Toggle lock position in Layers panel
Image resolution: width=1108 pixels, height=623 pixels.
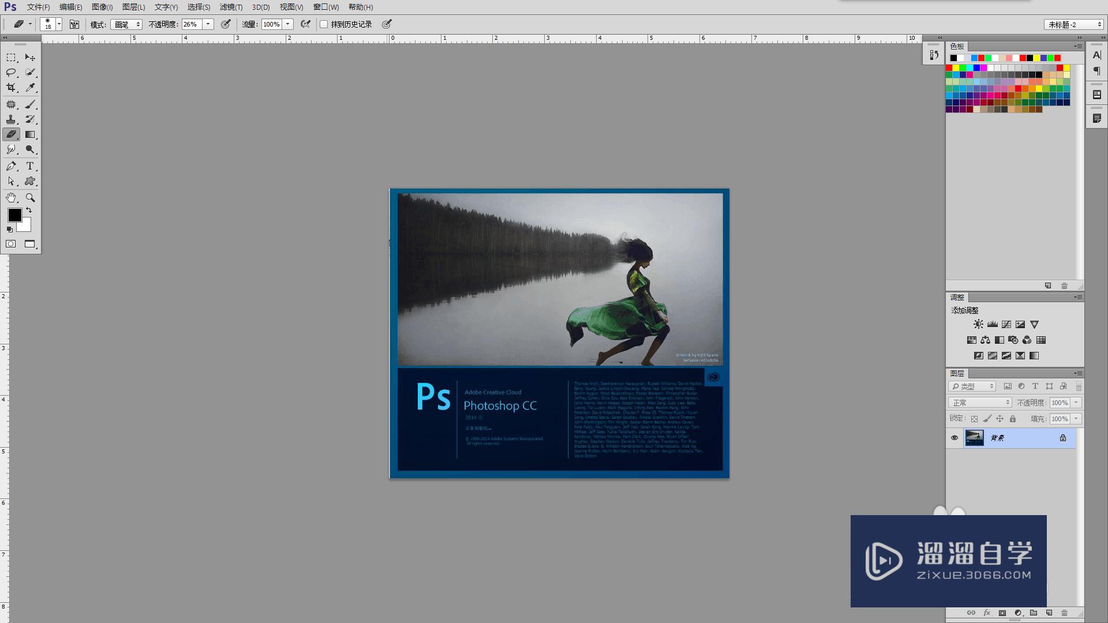point(1000,419)
